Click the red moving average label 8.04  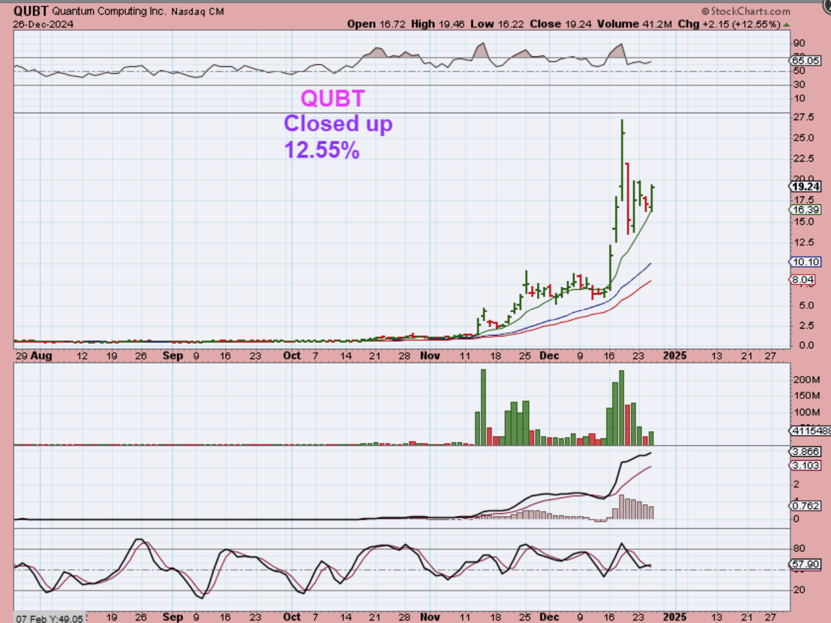[801, 279]
